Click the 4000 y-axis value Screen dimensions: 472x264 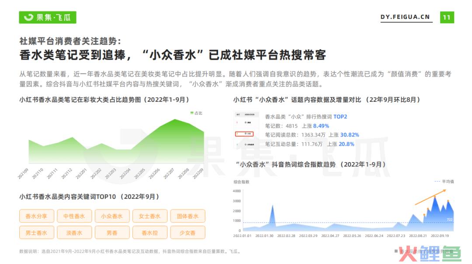237,191
